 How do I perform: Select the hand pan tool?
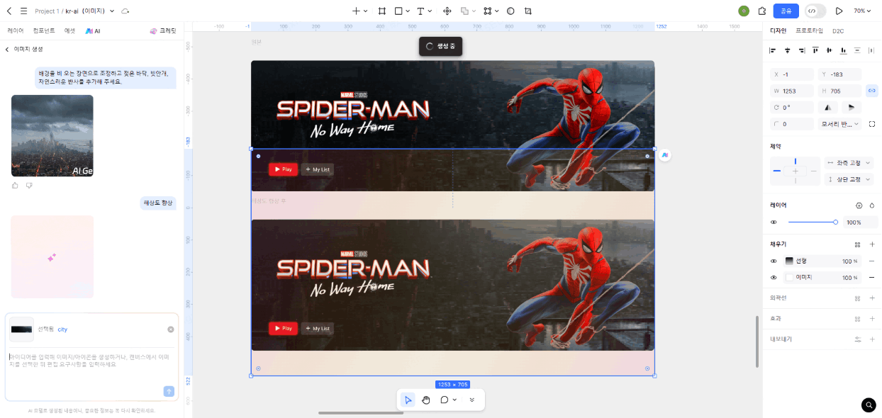click(426, 400)
